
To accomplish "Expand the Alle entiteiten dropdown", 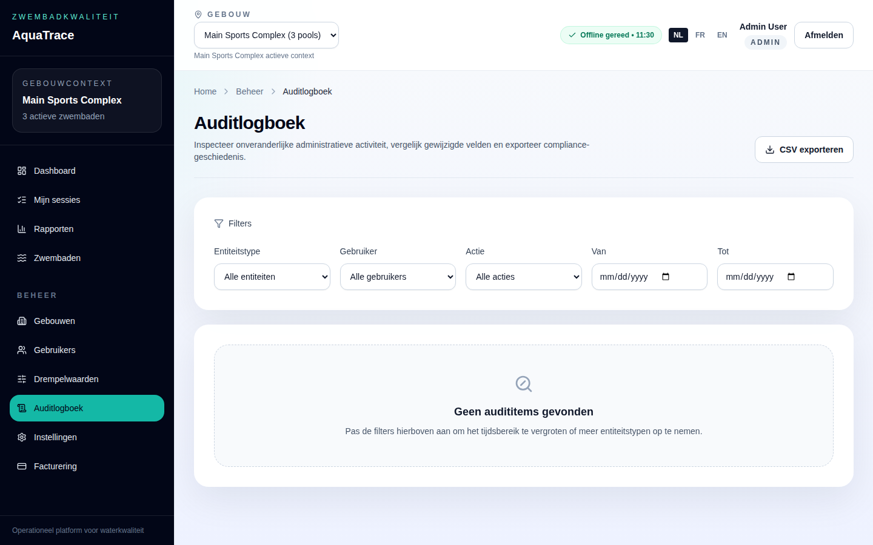I will tap(272, 277).
